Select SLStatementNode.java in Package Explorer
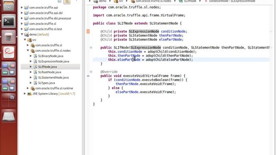The width and height of the screenshot is (276, 155). point(53,77)
